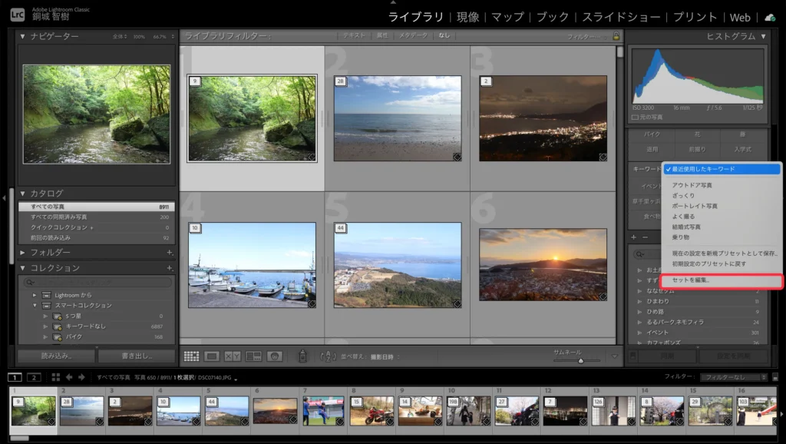Viewport: 786px width, 444px height.
Task: Click the 書き出し export button
Action: click(x=137, y=356)
